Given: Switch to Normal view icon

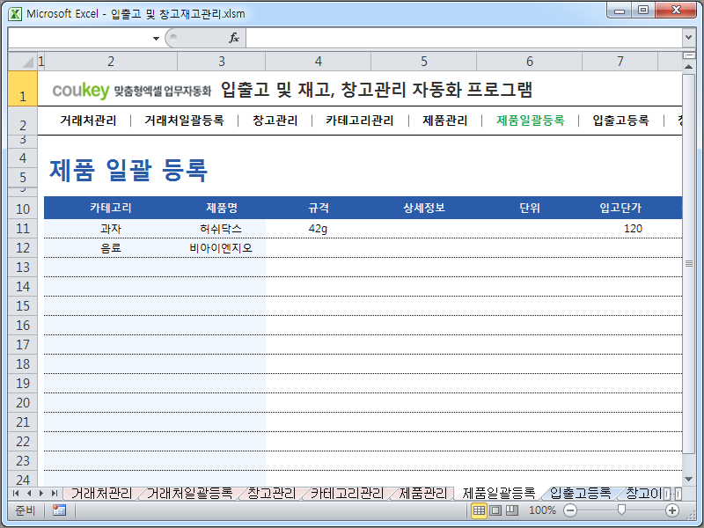Looking at the screenshot, I should (x=479, y=510).
